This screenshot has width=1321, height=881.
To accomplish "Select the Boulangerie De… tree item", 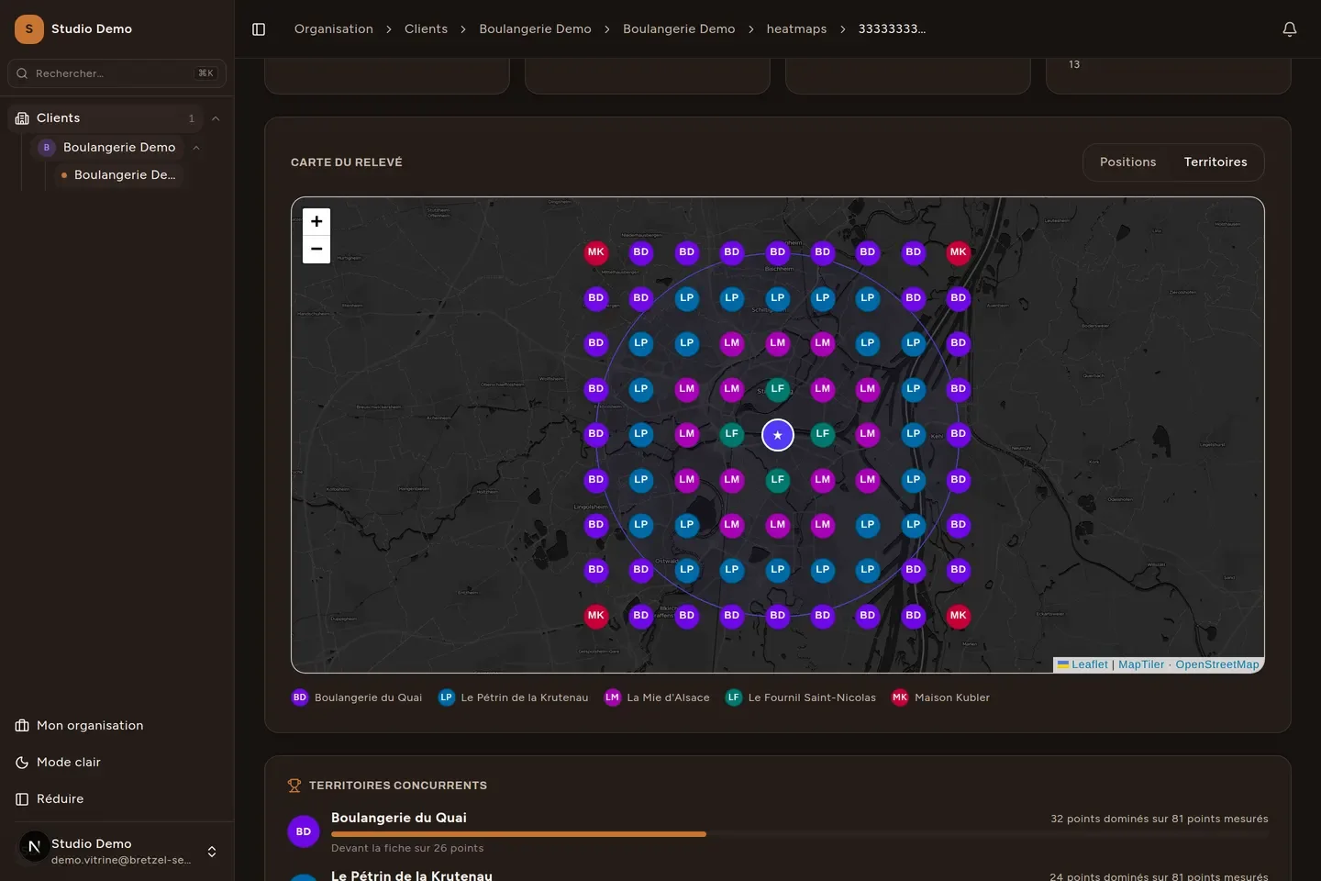I will [x=120, y=175].
